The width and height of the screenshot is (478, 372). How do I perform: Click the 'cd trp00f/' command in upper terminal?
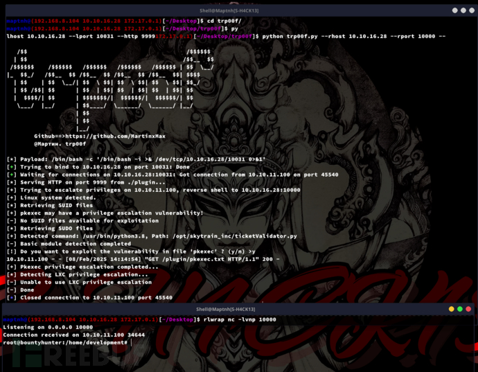tap(224, 21)
